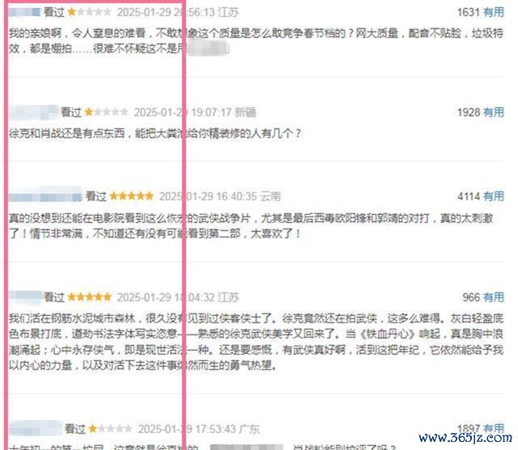
Task: Click the 4114 useful vote count
Action: click(469, 196)
